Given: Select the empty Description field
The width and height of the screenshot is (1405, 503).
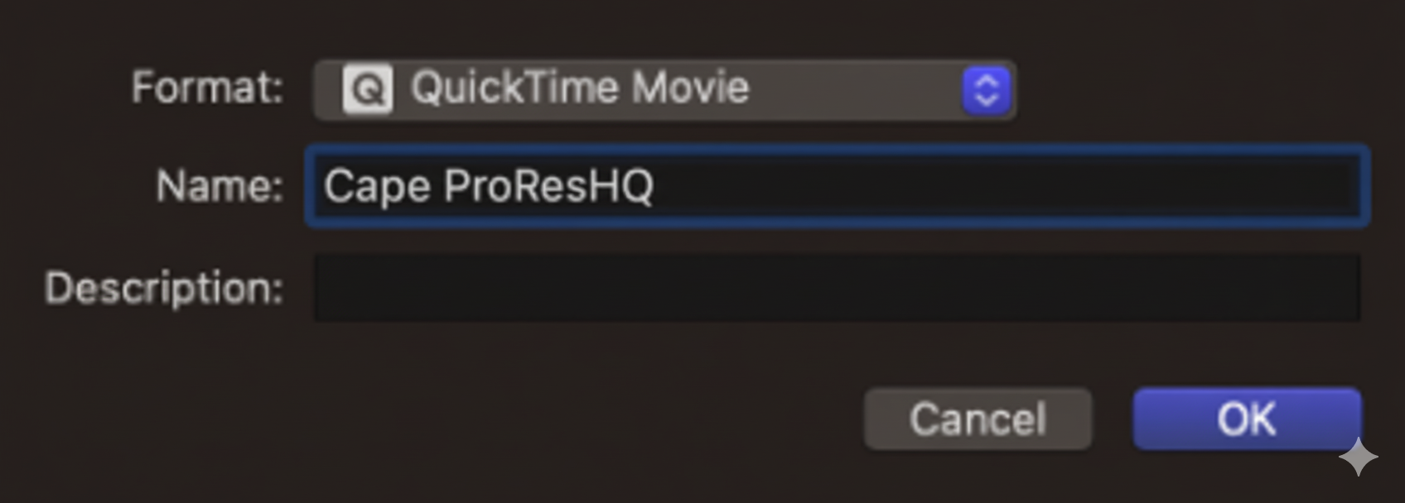Looking at the screenshot, I should click(835, 288).
